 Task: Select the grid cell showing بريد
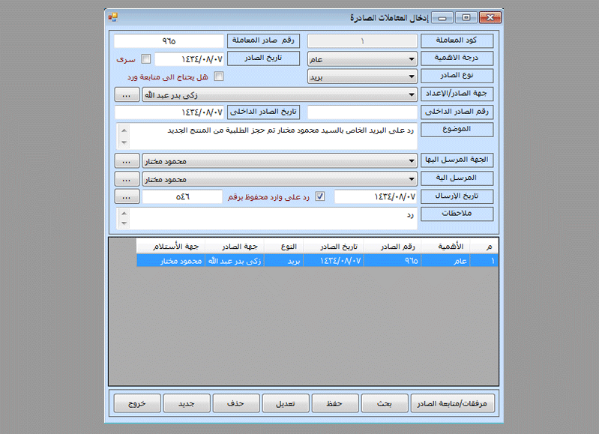point(284,261)
